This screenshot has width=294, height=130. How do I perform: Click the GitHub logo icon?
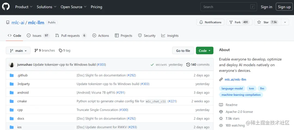[x=6, y=7]
